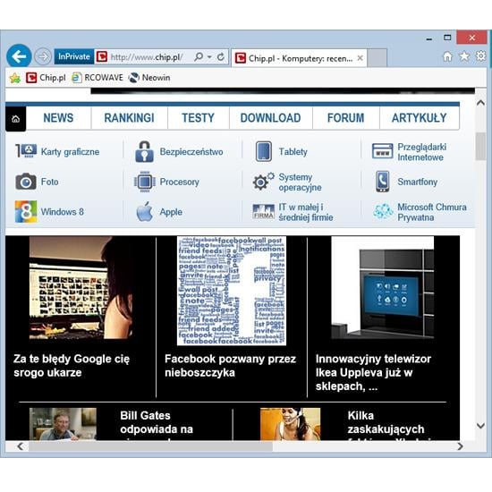Click the vertical scrollbar down arrow
Image resolution: width=492 pixels, height=492 pixels.
coord(480,426)
